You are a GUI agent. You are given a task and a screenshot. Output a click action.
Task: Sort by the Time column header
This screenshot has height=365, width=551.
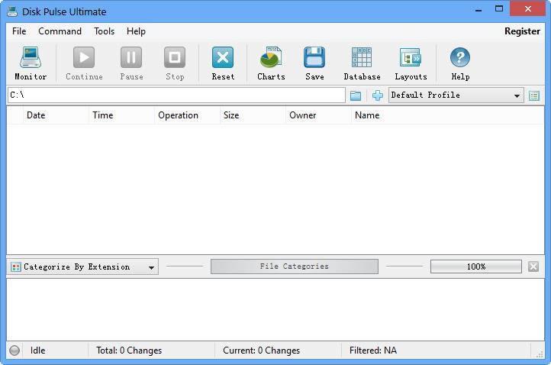pos(121,115)
